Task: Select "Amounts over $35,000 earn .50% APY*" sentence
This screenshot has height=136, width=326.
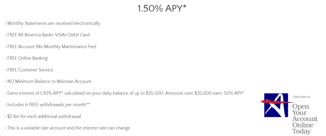Action: pos(205,93)
